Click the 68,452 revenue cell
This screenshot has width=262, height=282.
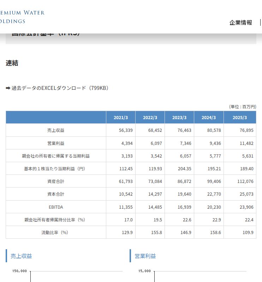(150, 130)
